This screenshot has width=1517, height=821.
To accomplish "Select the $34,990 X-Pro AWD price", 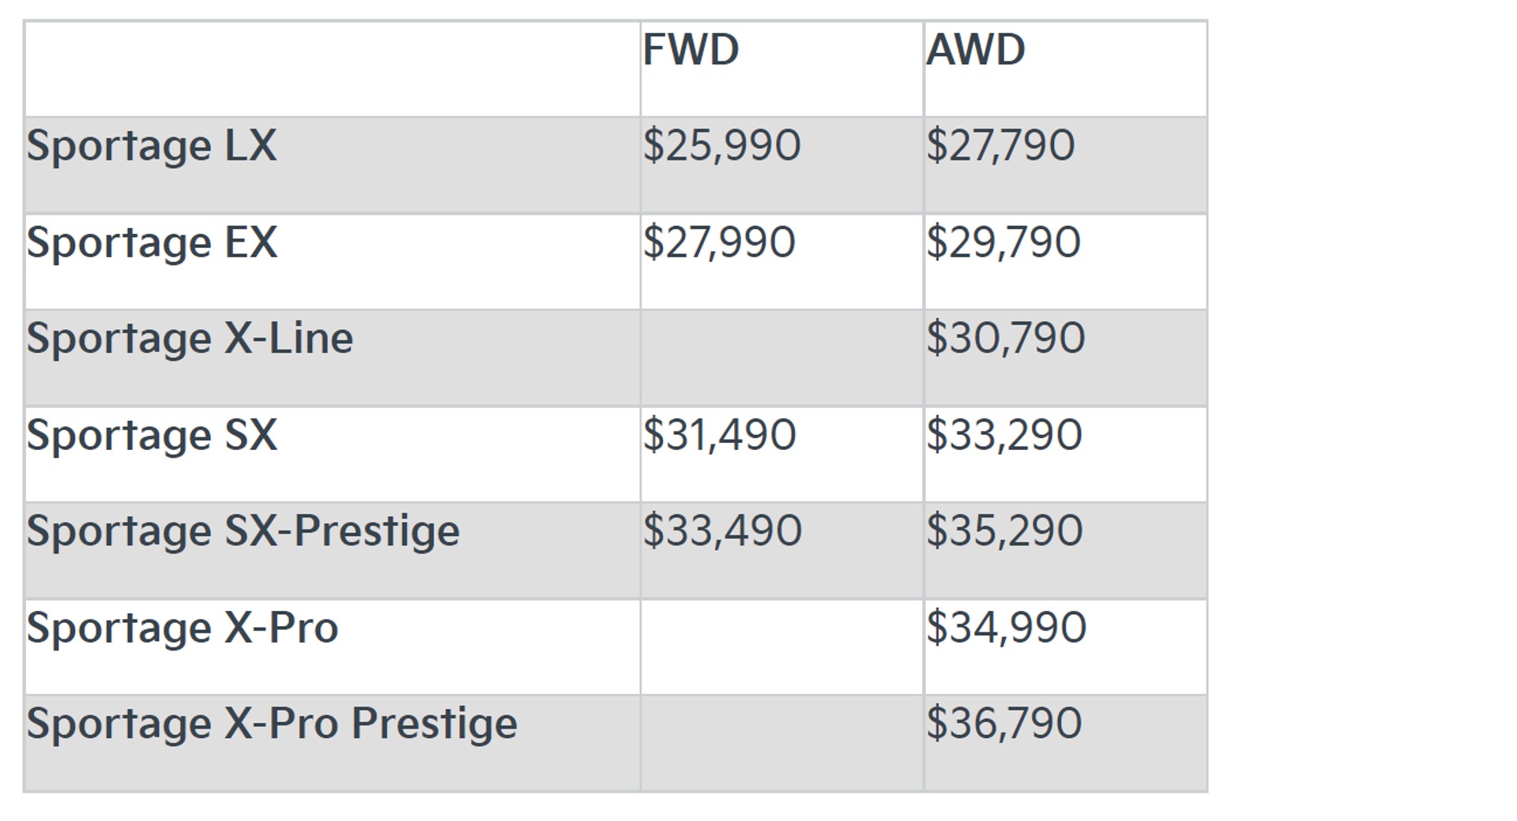I will click(x=1006, y=628).
